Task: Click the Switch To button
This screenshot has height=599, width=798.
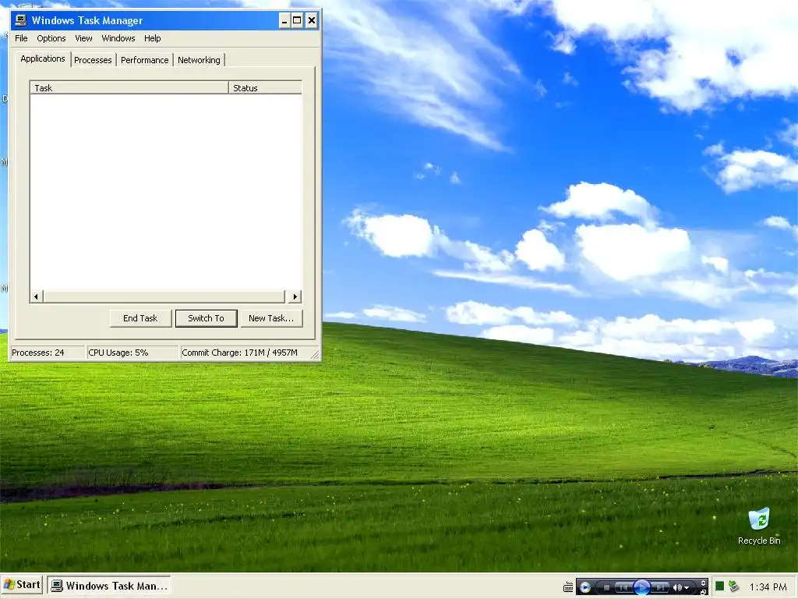Action: [206, 318]
